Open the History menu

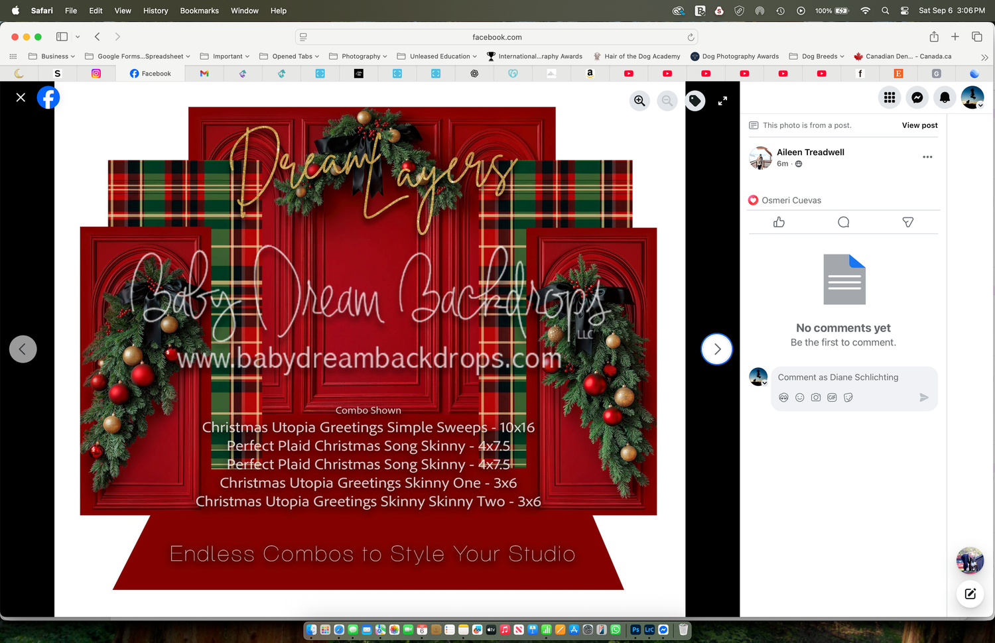click(x=156, y=11)
